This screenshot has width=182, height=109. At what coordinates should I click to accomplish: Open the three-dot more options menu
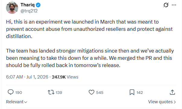point(174,5)
